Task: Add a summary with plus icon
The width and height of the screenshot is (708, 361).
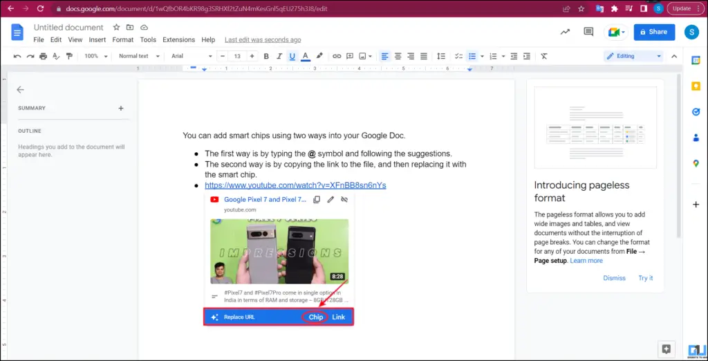Action: tap(120, 109)
